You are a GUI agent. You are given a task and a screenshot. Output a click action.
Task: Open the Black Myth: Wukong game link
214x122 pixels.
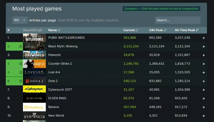[x=63, y=46]
